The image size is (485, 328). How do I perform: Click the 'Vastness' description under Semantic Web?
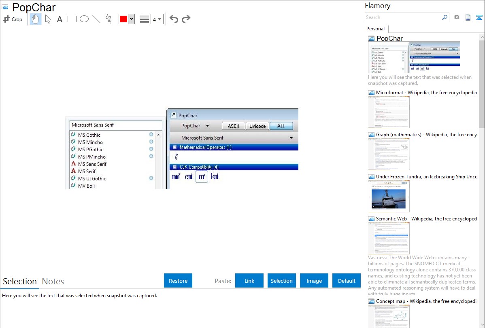[x=422, y=275]
